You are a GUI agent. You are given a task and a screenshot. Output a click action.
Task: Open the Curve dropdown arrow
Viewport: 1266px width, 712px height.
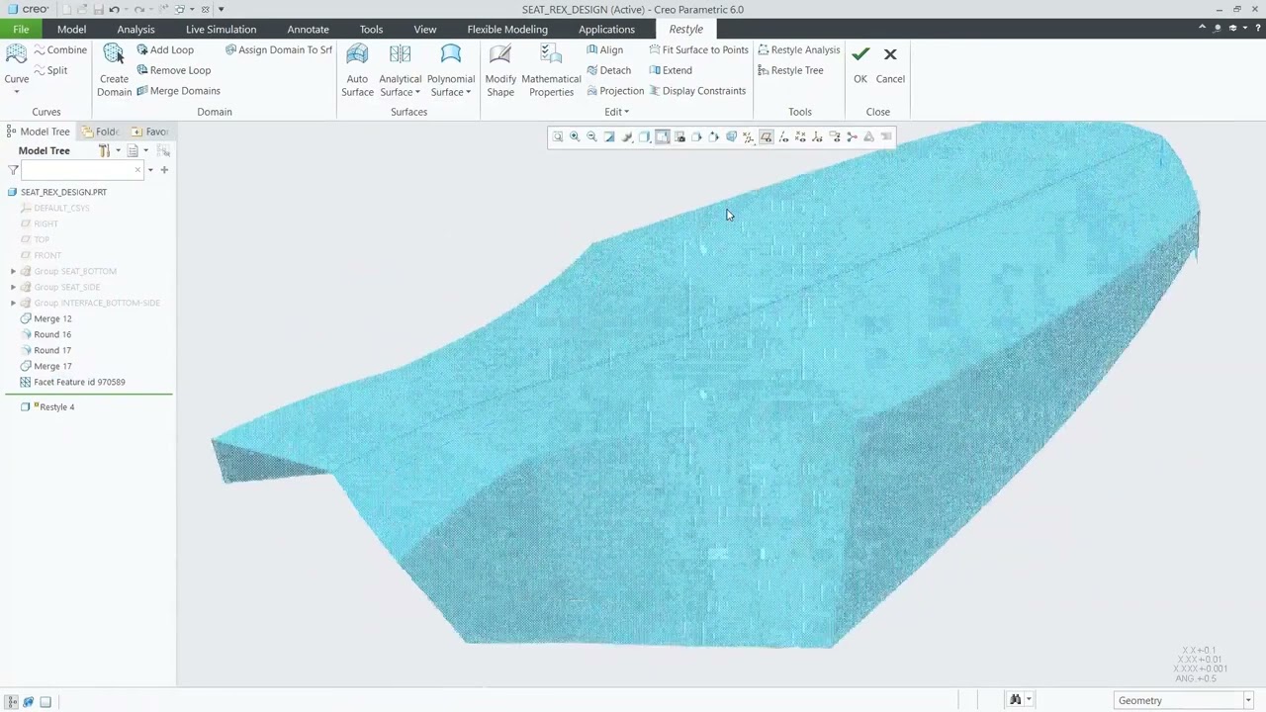pos(16,92)
